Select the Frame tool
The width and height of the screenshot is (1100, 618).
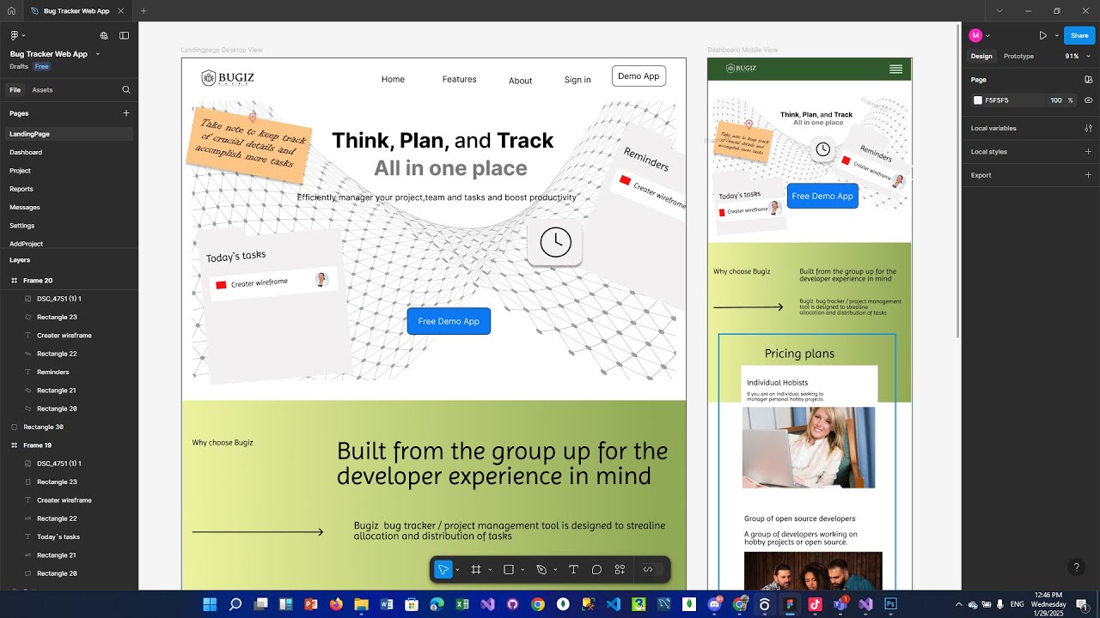coord(475,570)
